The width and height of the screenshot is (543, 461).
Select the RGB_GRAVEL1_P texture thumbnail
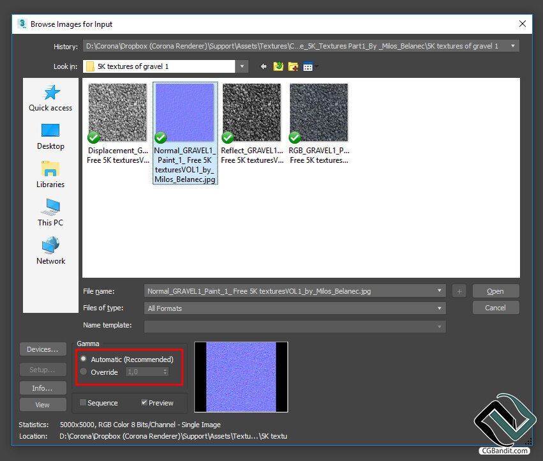click(x=318, y=112)
